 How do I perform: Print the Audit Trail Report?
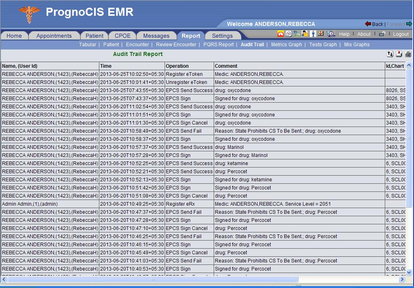tap(408, 54)
